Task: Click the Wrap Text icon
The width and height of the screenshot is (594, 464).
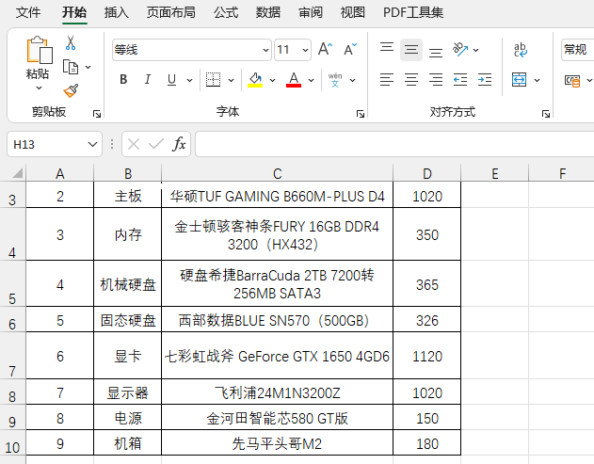Action: point(521,50)
